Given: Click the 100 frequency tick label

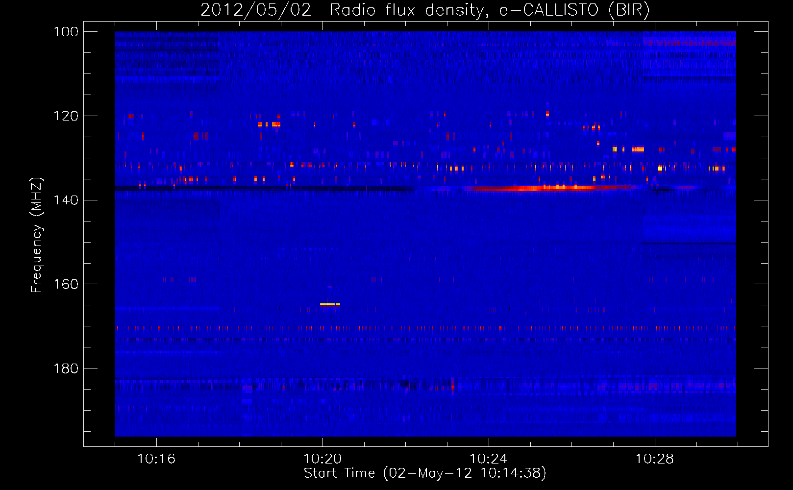Looking at the screenshot, I should point(65,32).
